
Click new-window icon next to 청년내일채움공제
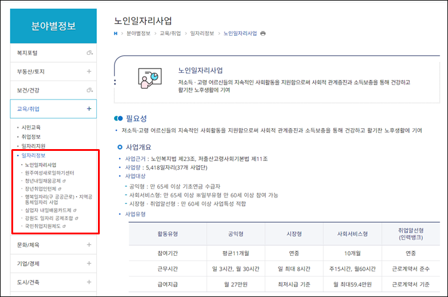(65, 181)
